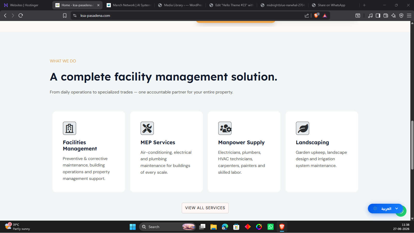Go back using browser back arrow
This screenshot has width=414, height=233.
click(x=5, y=16)
